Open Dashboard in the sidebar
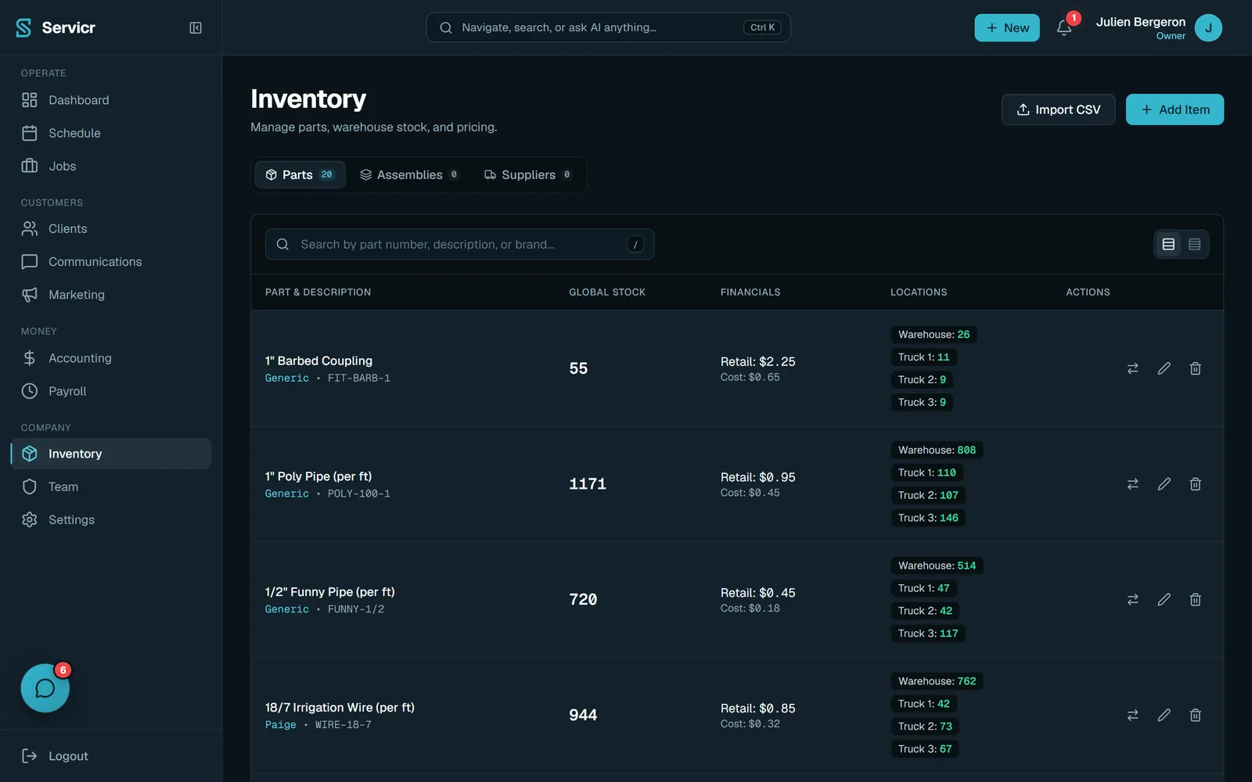Image resolution: width=1252 pixels, height=782 pixels. click(x=110, y=100)
